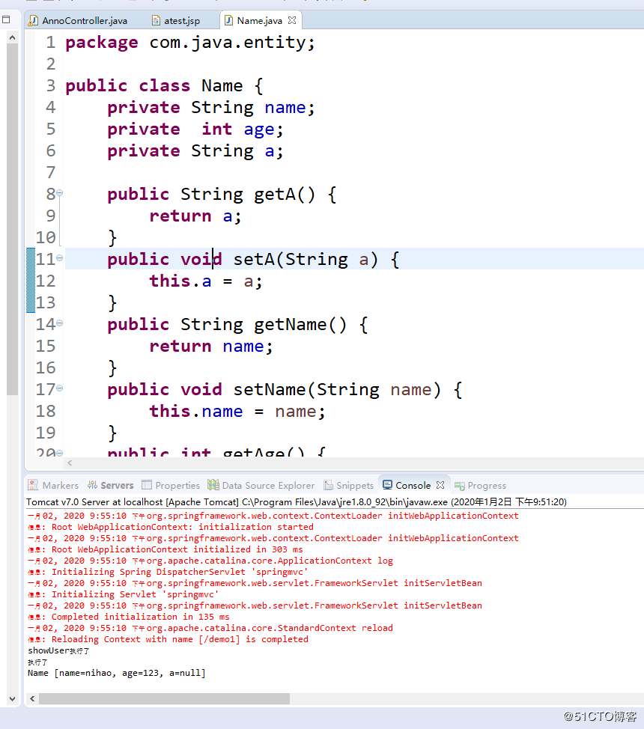644x729 pixels.
Task: Collapse the setA method fold at line 11
Action: coord(60,257)
